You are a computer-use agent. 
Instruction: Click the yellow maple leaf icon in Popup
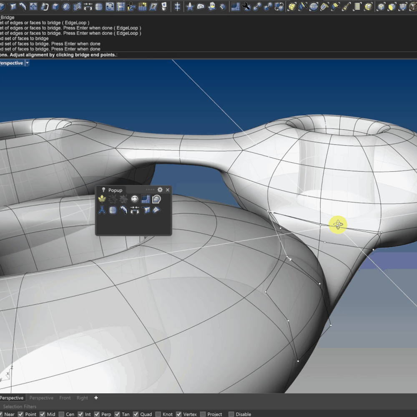102,199
